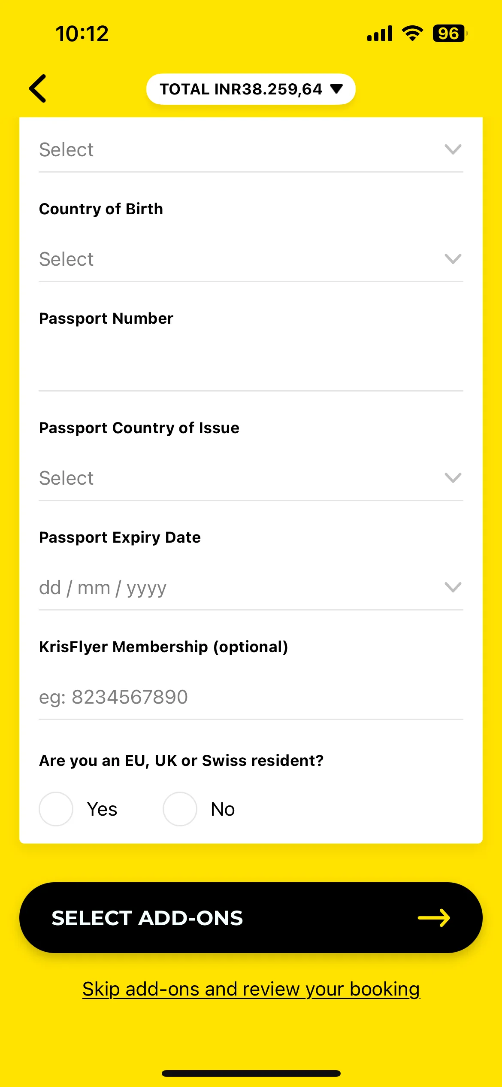
Task: Select No for EU, UK or Swiss resident
Action: click(180, 809)
